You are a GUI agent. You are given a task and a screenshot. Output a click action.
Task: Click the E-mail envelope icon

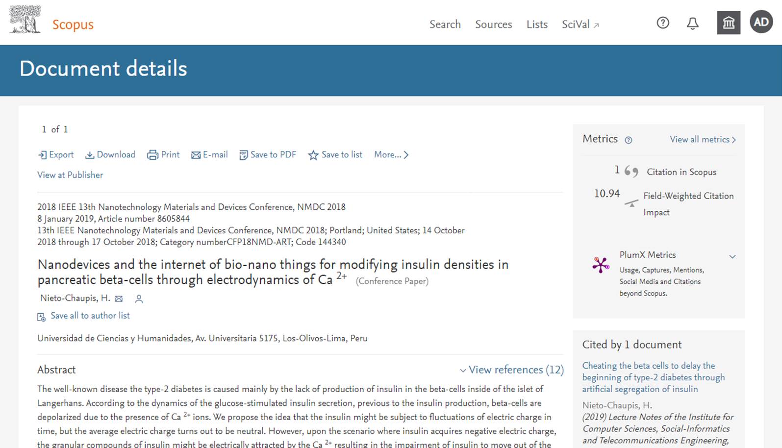196,155
